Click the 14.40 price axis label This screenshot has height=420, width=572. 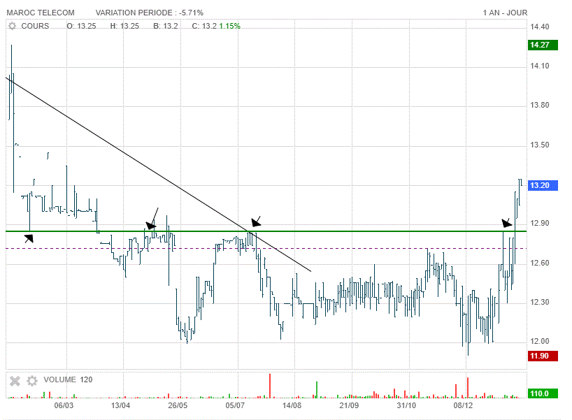540,27
